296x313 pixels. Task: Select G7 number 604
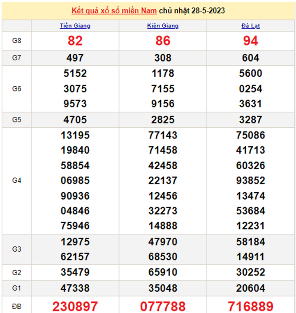pyautogui.click(x=251, y=58)
